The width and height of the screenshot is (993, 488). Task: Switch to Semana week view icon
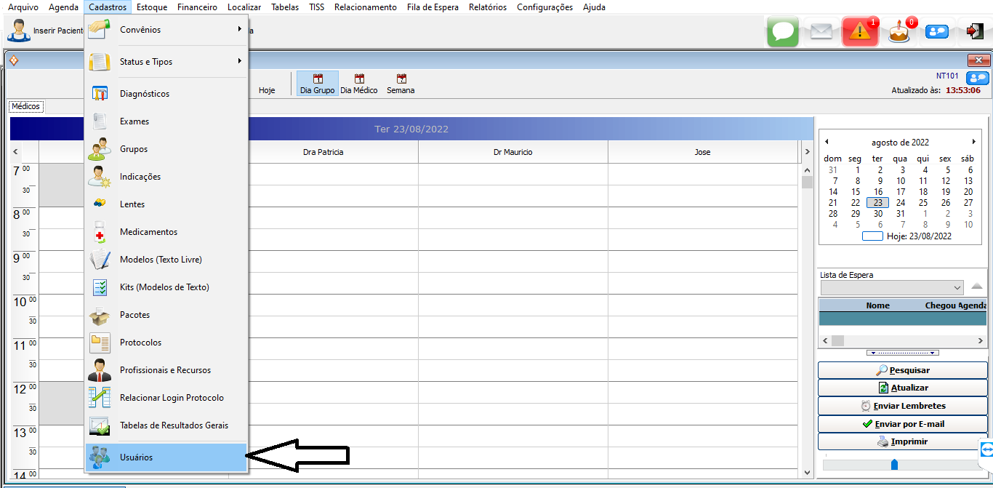pyautogui.click(x=401, y=84)
